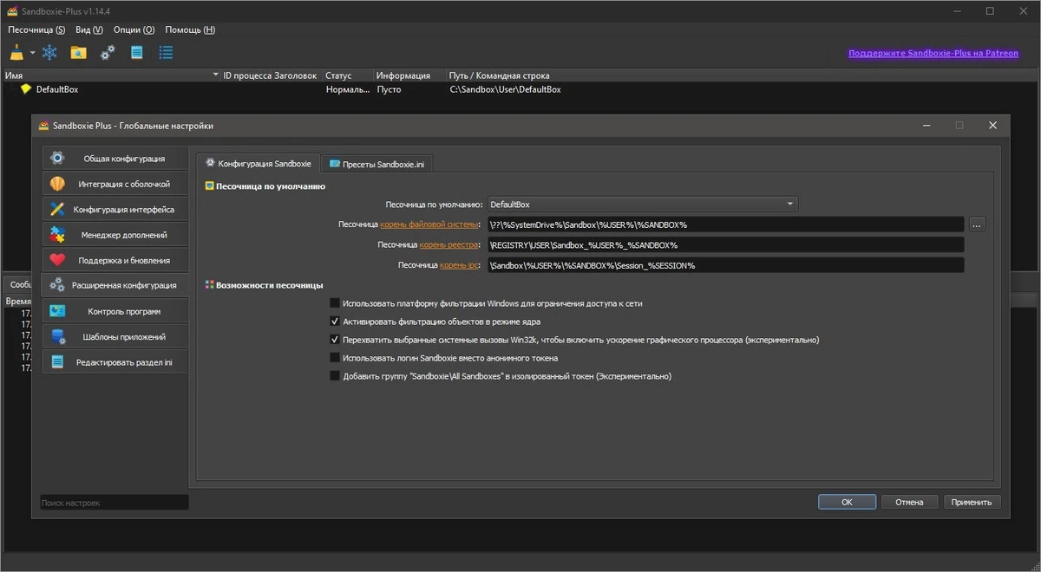The image size is (1041, 572).
Task: Open Контроль программ section
Action: (x=115, y=311)
